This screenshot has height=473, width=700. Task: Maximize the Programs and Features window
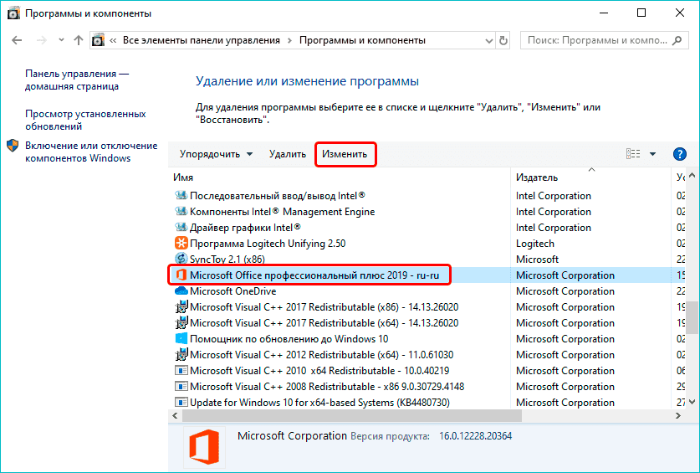(641, 13)
